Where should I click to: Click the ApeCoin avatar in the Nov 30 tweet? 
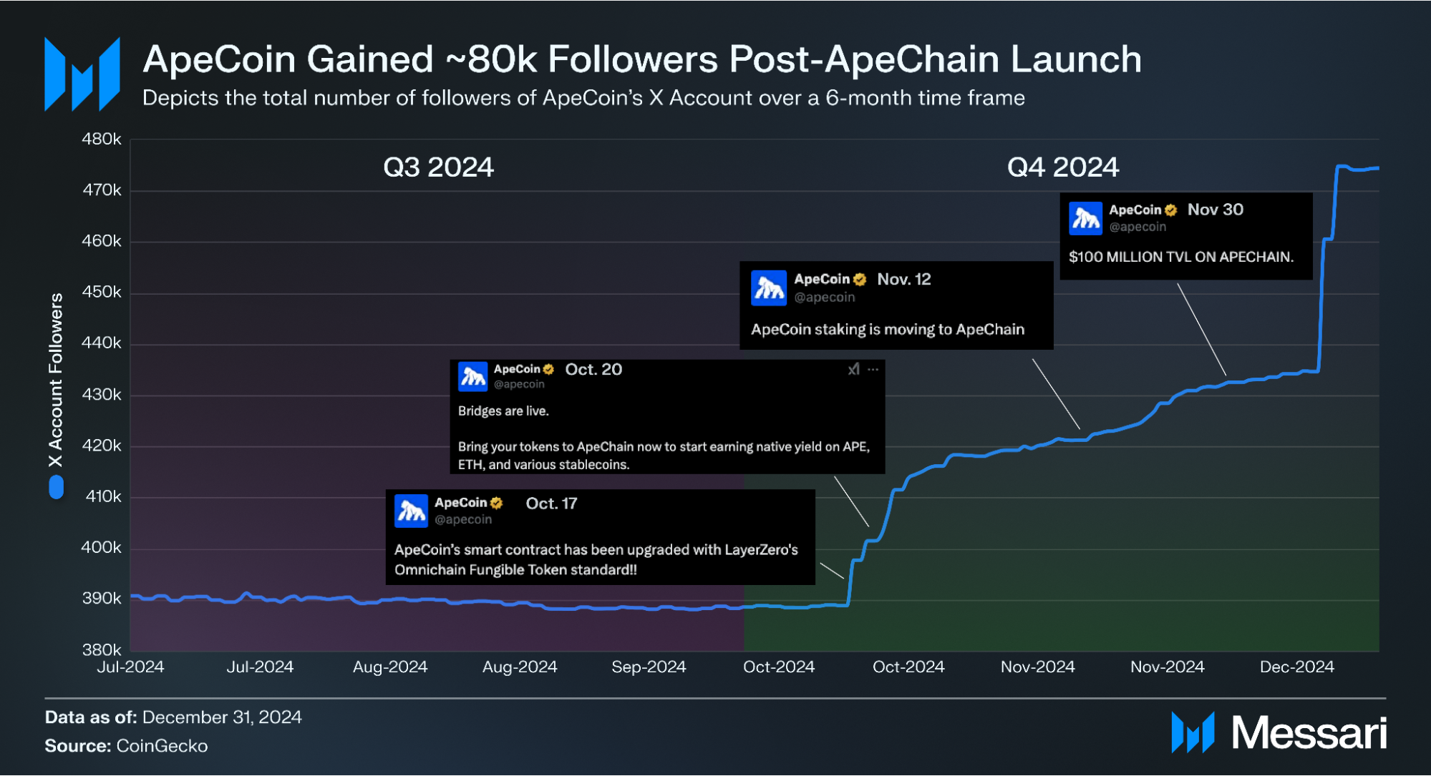point(1085,218)
